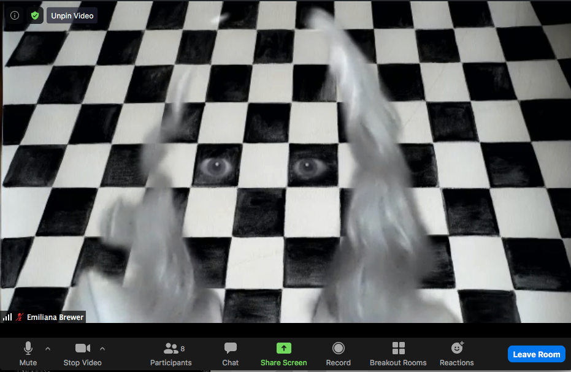Click the red muted microphone indicator

(19, 317)
